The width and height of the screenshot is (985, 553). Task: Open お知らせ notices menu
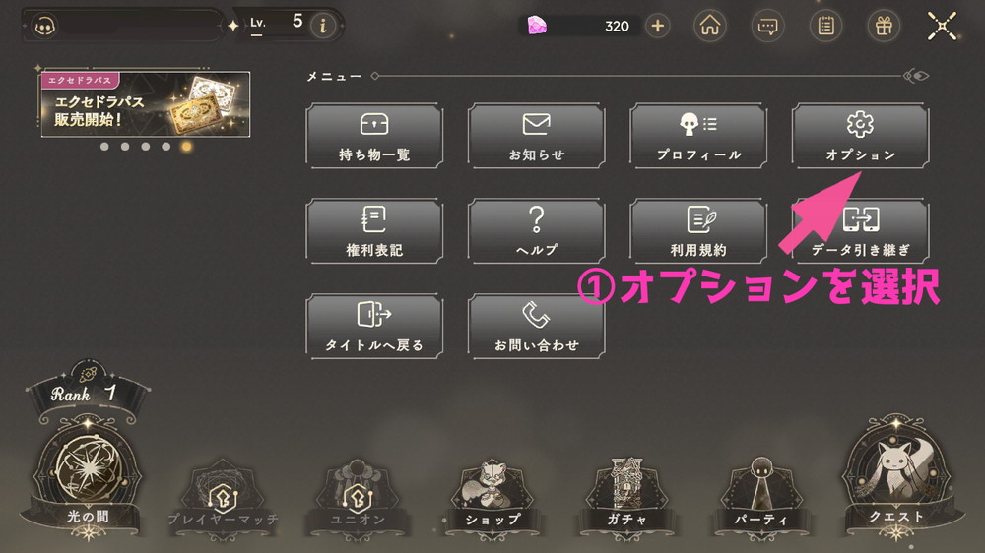(x=537, y=136)
